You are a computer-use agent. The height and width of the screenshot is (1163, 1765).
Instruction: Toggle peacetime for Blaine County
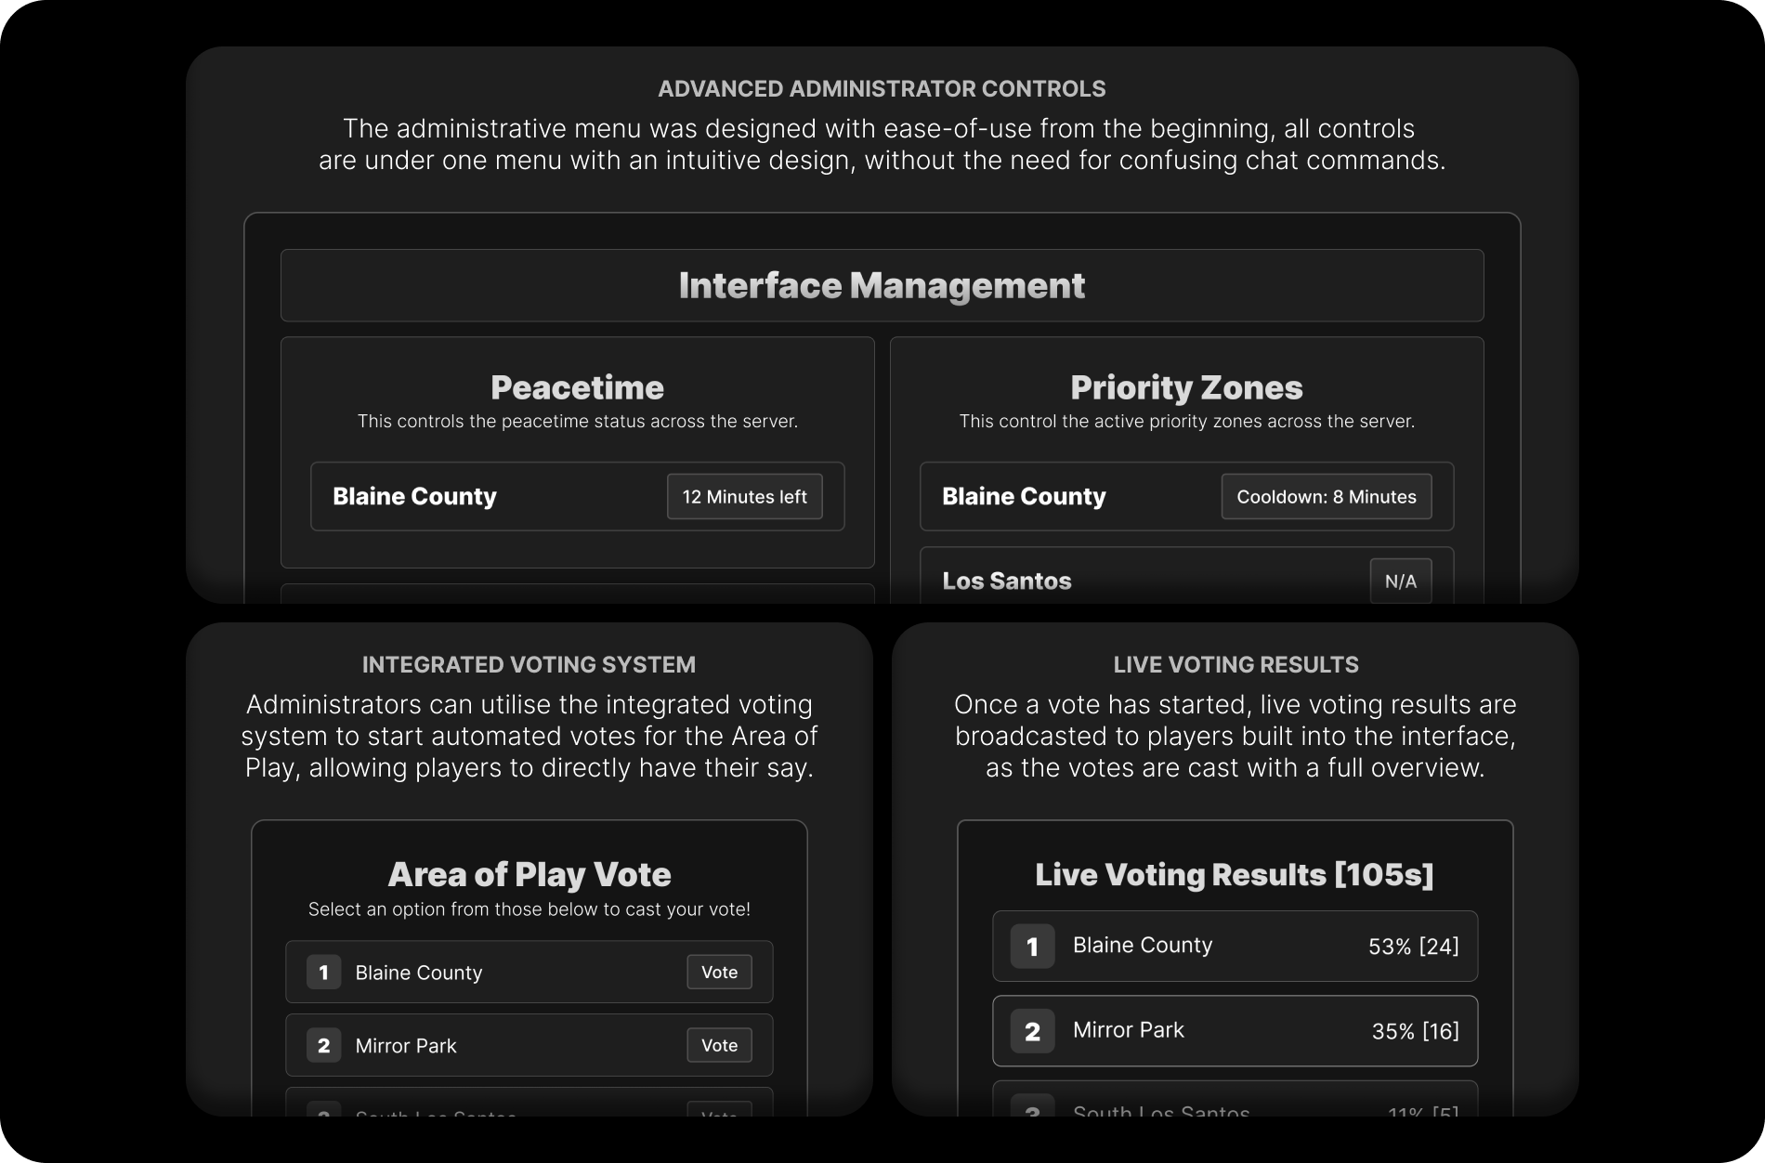pyautogui.click(x=576, y=496)
